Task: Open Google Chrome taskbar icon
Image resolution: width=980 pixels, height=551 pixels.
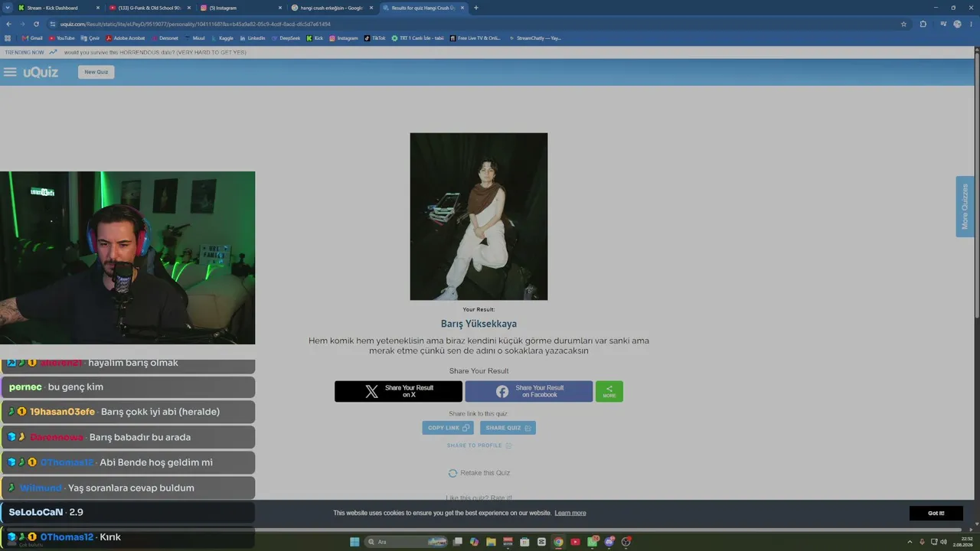Action: (558, 542)
